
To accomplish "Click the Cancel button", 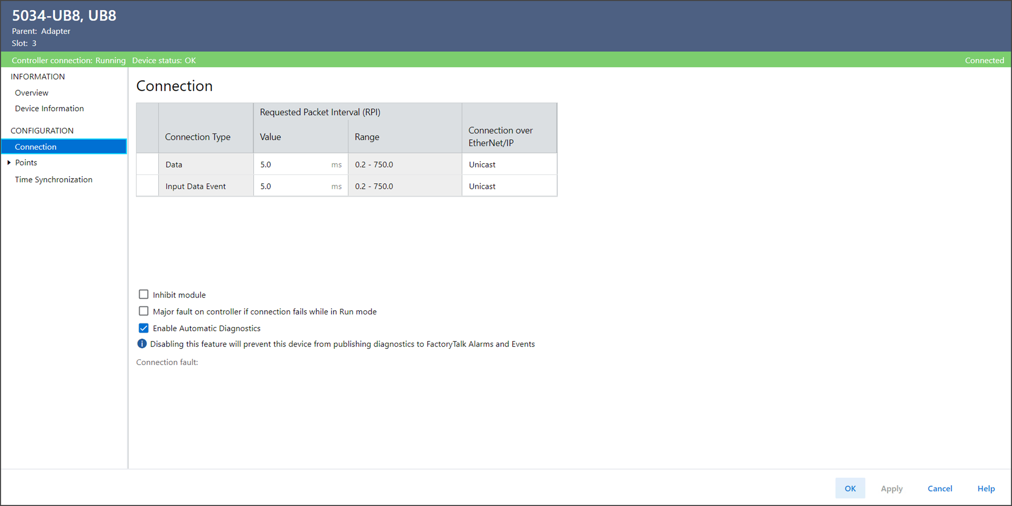I will pyautogui.click(x=940, y=488).
